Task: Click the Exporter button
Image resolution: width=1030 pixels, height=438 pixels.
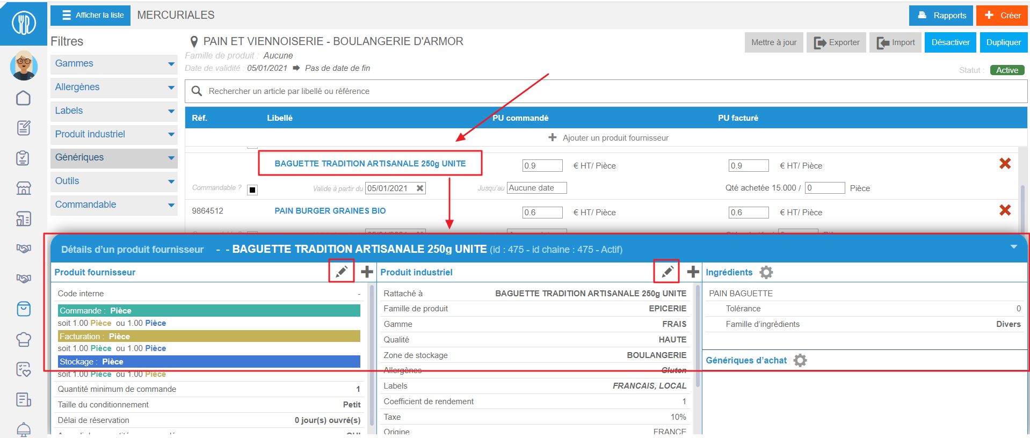Action: [836, 42]
